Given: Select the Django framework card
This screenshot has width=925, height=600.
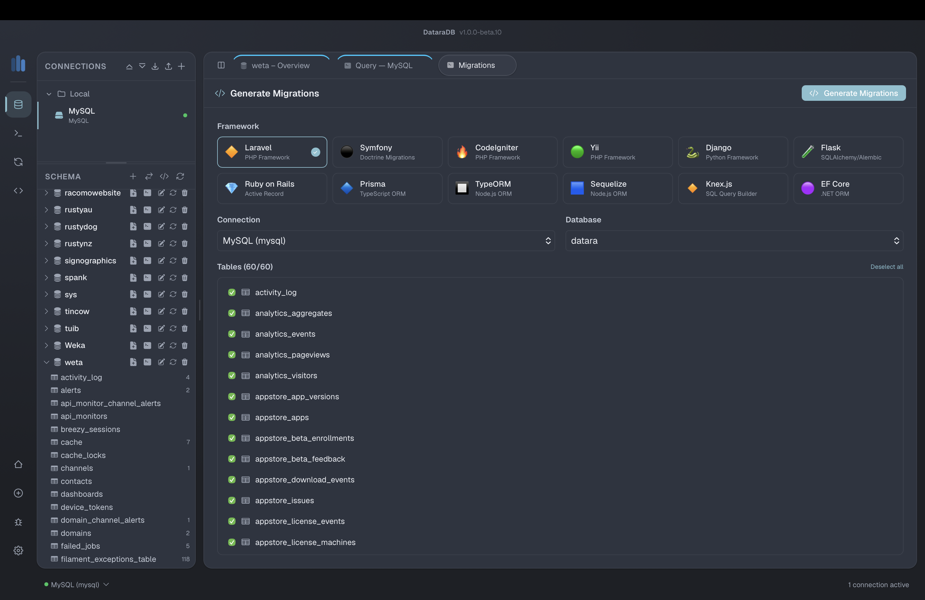Looking at the screenshot, I should (x=733, y=152).
